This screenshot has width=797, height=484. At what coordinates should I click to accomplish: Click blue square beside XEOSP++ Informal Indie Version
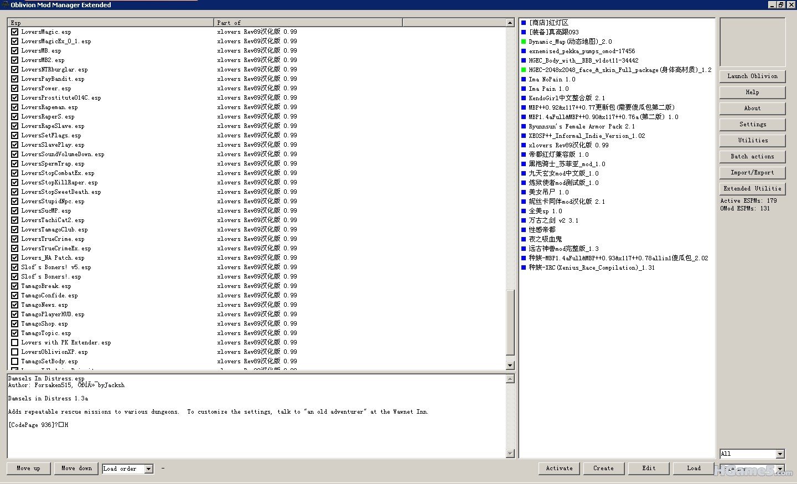point(524,136)
